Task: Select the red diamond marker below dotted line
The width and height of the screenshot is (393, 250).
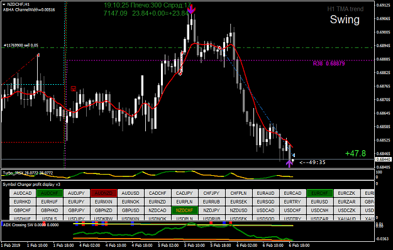Action: tap(180, 74)
